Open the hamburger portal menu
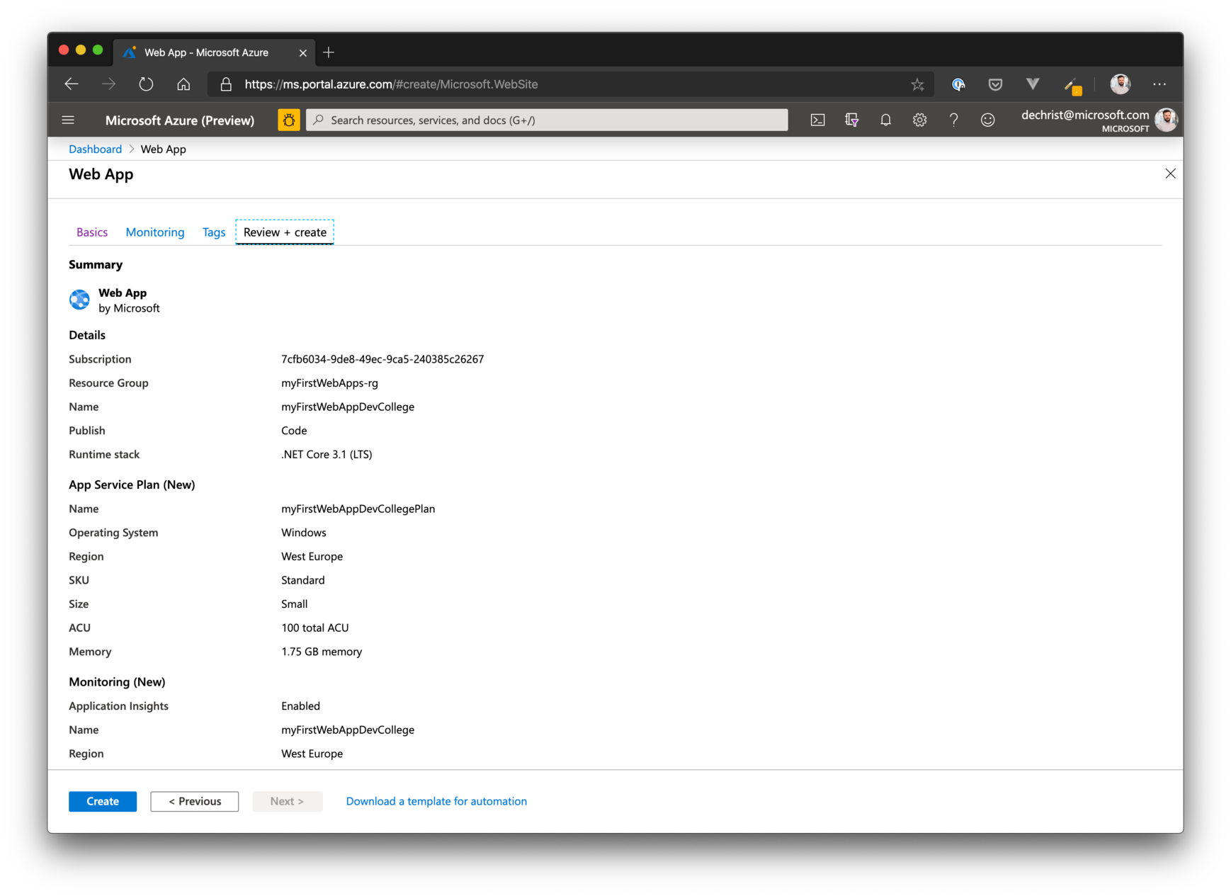Screen dimensions: 1231x896 68,120
